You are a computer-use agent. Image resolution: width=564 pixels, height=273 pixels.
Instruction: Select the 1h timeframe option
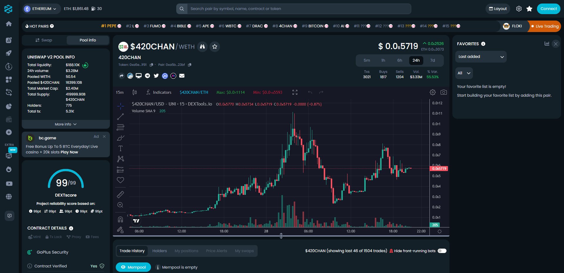coord(383,60)
